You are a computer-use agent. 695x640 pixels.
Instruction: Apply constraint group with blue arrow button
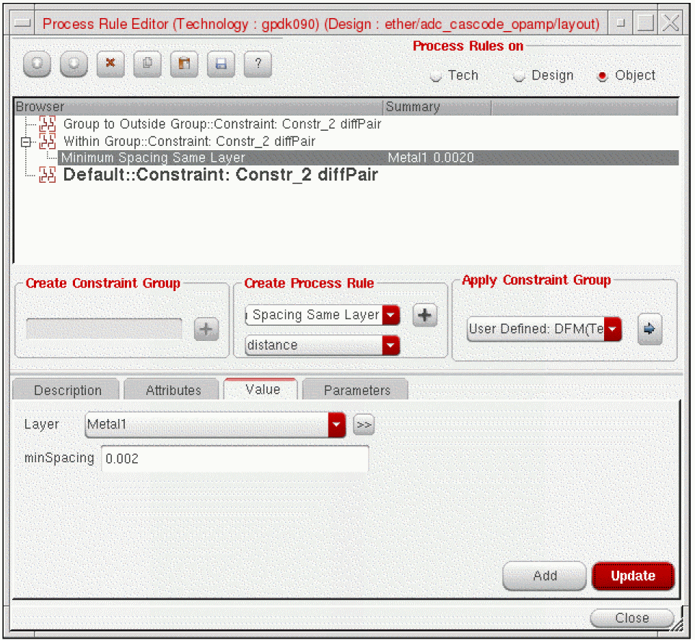coord(650,329)
